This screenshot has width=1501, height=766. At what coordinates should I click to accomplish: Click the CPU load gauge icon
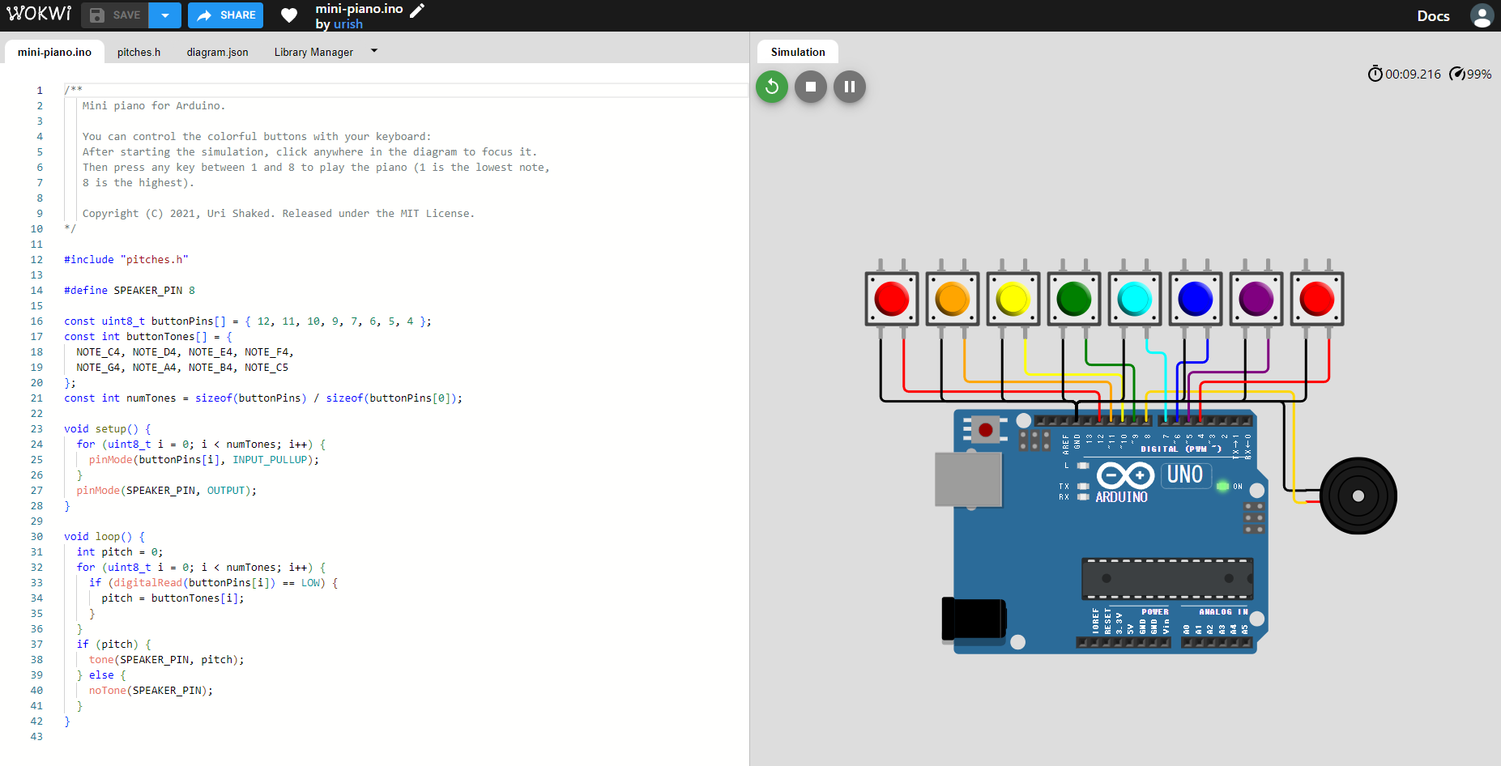point(1457,73)
